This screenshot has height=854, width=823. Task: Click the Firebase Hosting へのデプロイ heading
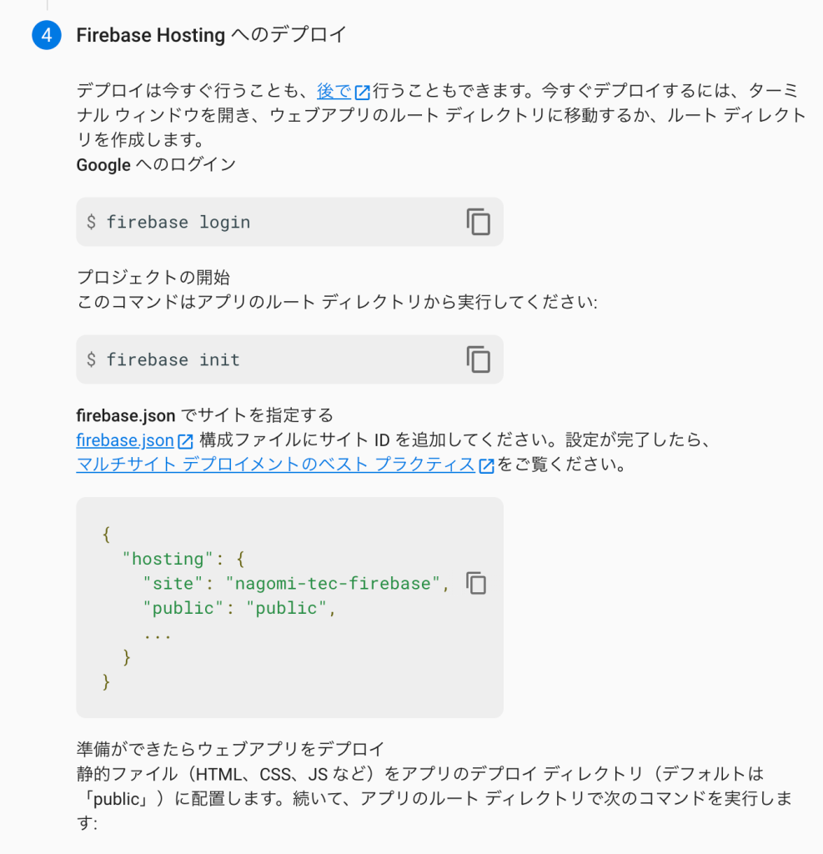tap(211, 35)
